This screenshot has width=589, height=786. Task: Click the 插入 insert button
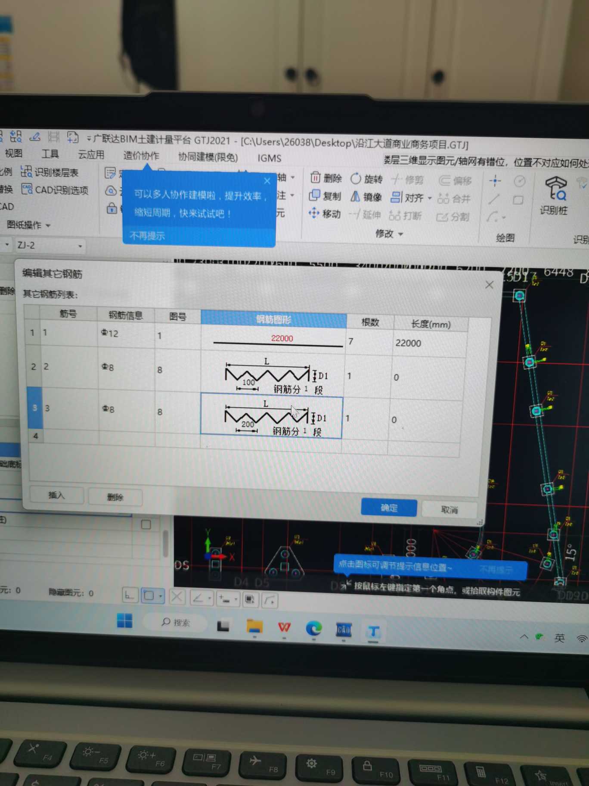pos(56,495)
